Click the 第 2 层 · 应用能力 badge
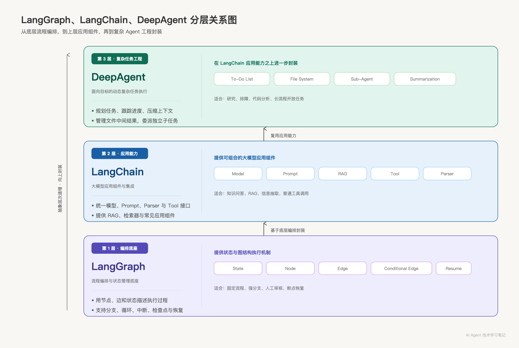 tap(120, 153)
